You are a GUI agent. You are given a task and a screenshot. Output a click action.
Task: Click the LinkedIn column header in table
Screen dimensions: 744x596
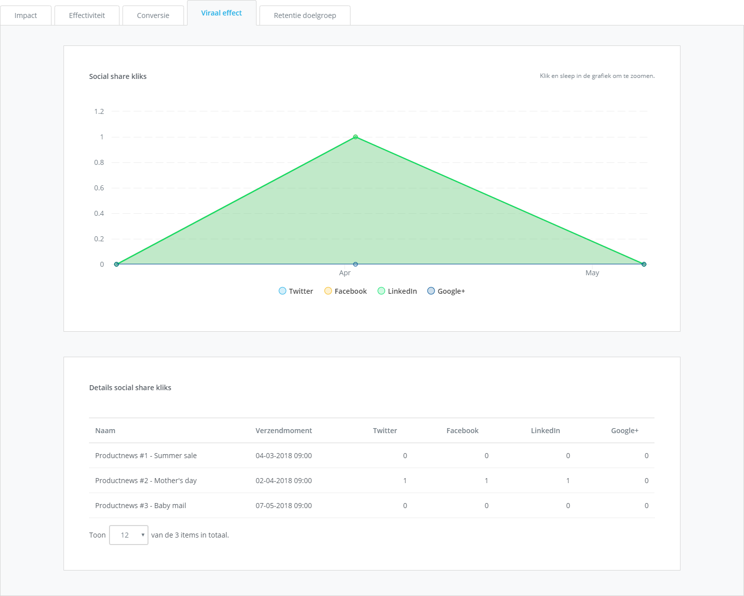coord(545,431)
